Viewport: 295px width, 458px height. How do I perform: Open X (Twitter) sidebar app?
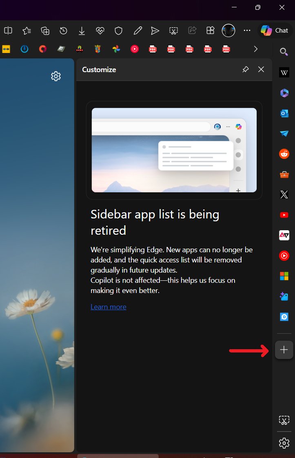tap(284, 195)
